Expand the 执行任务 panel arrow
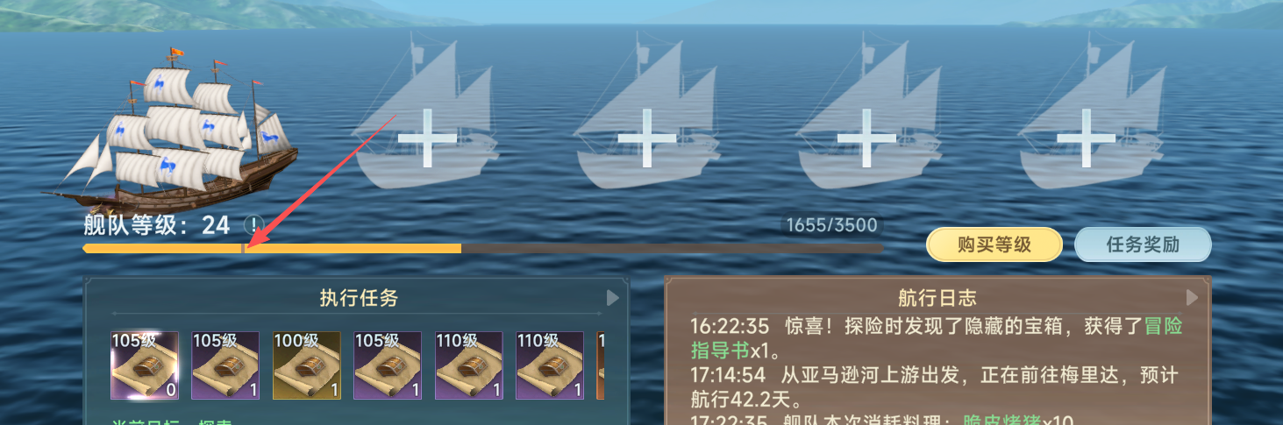Viewport: 1283px width, 425px height. 613,298
